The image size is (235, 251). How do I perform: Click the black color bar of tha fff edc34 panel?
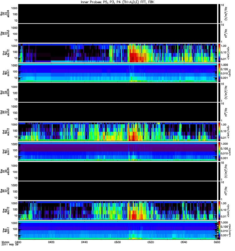point(219,13)
